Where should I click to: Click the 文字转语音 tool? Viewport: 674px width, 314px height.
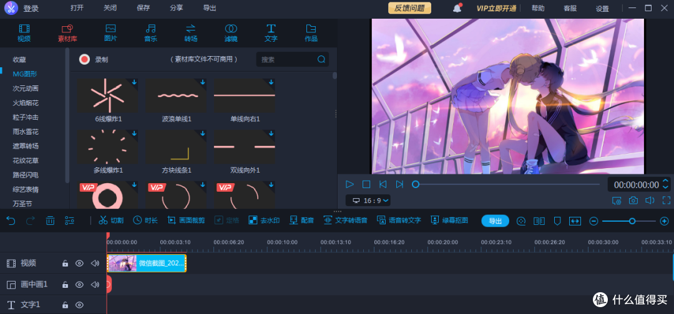(345, 221)
